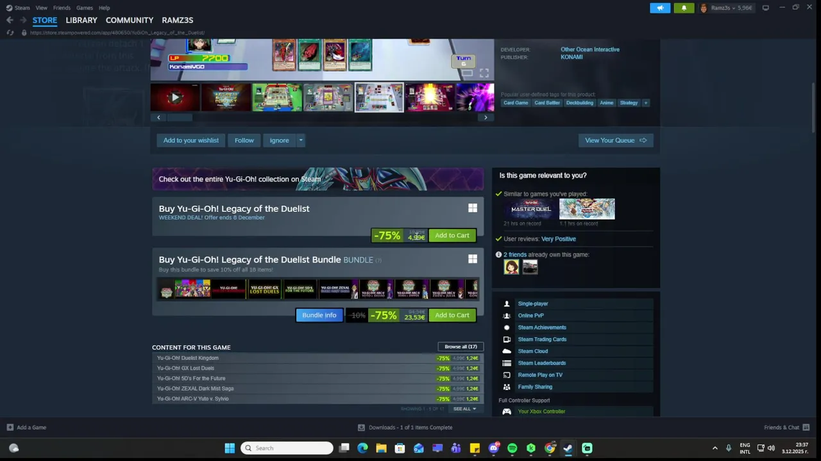This screenshot has width=821, height=461.
Task: Add Legacy of the Duelist Bundle to cart
Action: 452,315
